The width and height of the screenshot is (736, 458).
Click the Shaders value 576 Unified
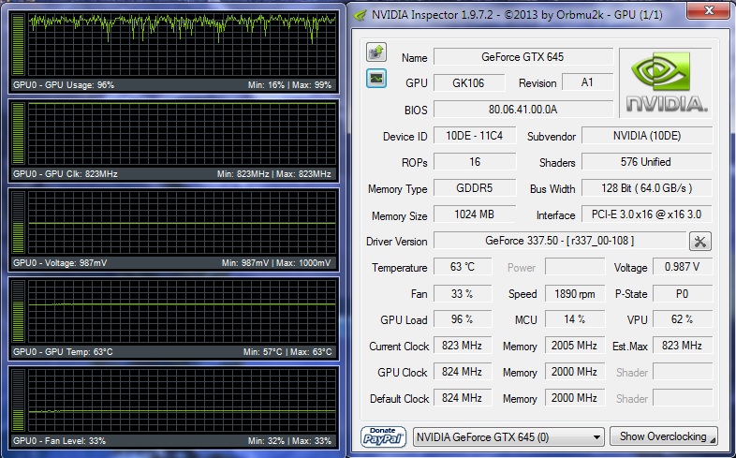(647, 162)
